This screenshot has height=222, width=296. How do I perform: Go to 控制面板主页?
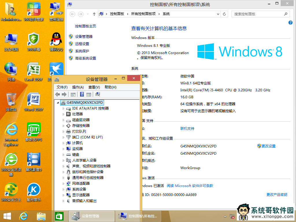tap(86, 26)
